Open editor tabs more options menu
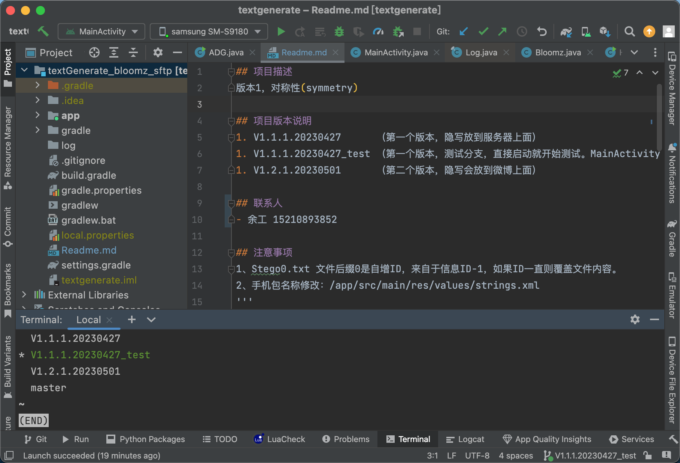Image resolution: width=680 pixels, height=463 pixels. 655,53
